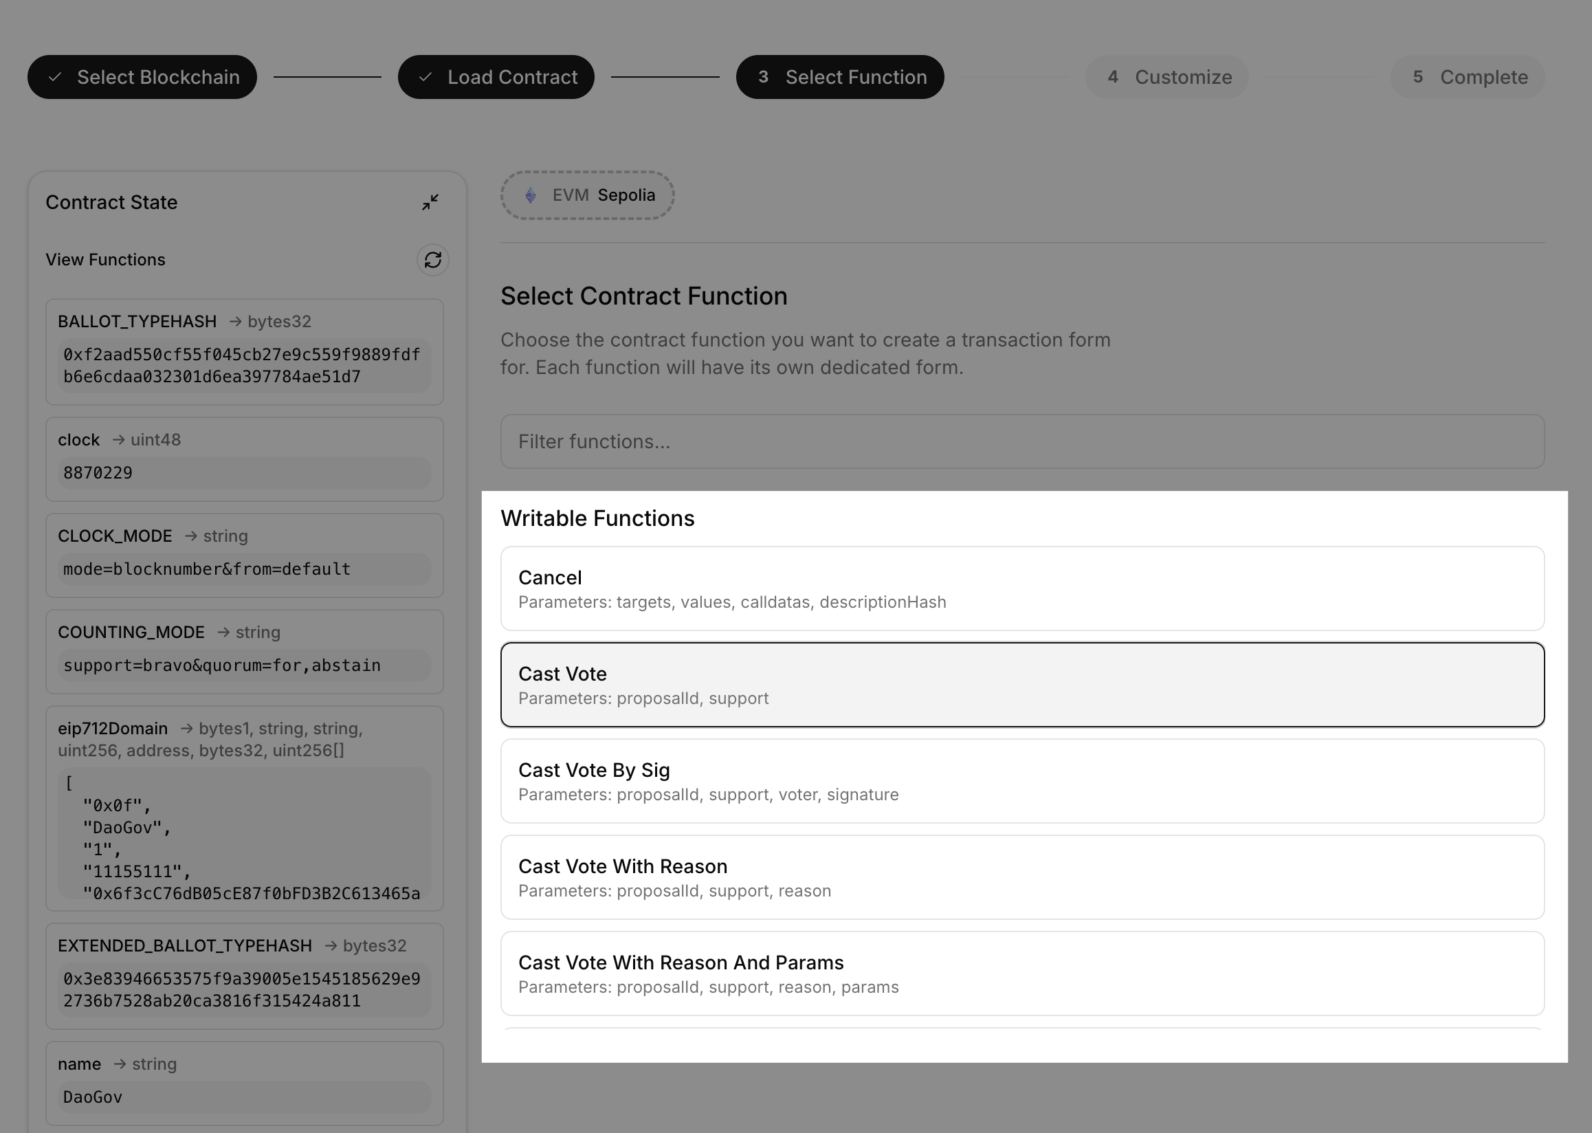The image size is (1592, 1133).
Task: Open the Complete step
Action: 1467,77
